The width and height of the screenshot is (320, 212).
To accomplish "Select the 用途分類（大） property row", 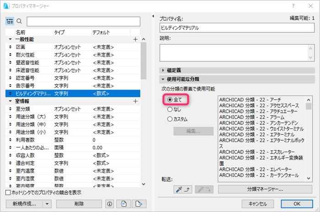I will click(73, 117).
